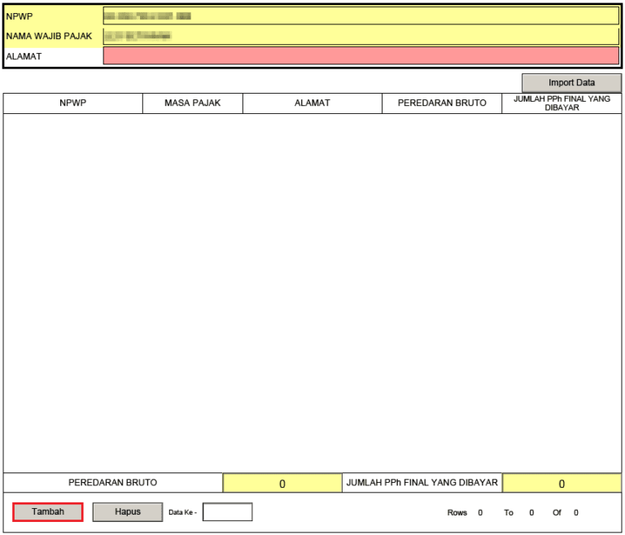Click the NAMA WAJIB PAJAK label
Viewport: 625px width, 535px height.
pos(49,37)
